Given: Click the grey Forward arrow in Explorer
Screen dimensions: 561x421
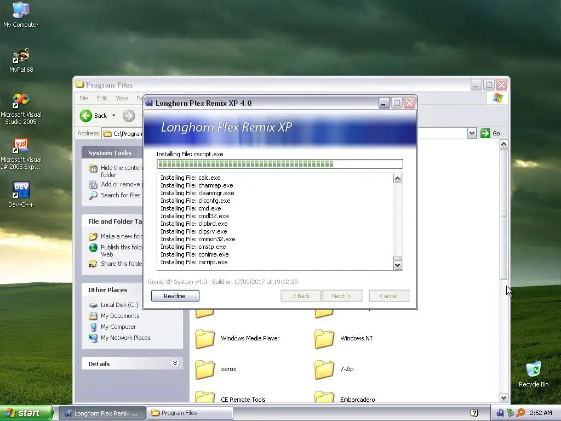Looking at the screenshot, I should click(x=129, y=116).
